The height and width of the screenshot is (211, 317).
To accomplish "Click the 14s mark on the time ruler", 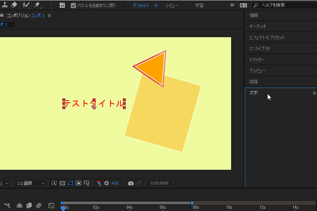I will click(x=296, y=207).
